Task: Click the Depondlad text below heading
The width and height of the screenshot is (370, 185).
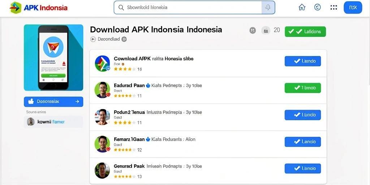Action: click(109, 39)
